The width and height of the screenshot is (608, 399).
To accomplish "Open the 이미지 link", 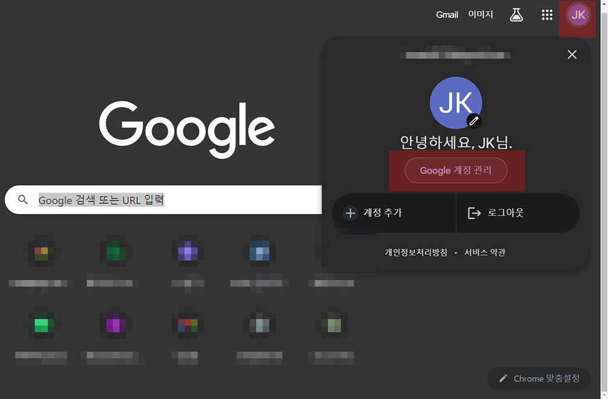I will 480,15.
